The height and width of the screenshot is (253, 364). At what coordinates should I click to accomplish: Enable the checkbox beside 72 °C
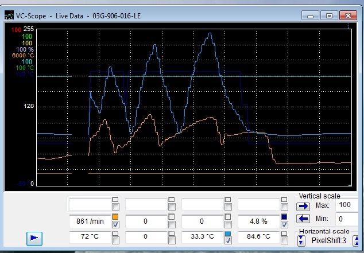pos(115,241)
